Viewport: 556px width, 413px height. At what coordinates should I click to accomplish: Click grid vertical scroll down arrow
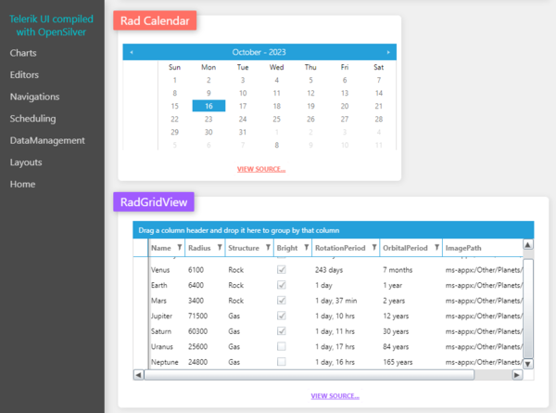click(528, 364)
